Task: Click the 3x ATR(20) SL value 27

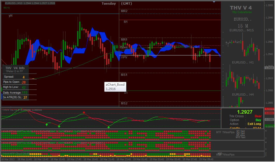Action: click(x=25, y=97)
